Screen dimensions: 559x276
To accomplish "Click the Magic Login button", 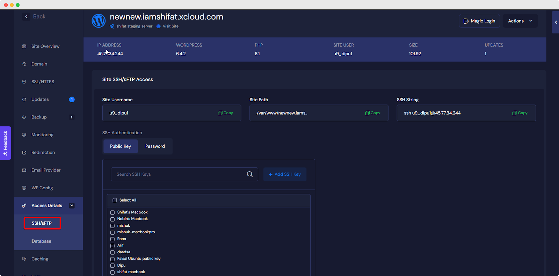I will (x=479, y=21).
